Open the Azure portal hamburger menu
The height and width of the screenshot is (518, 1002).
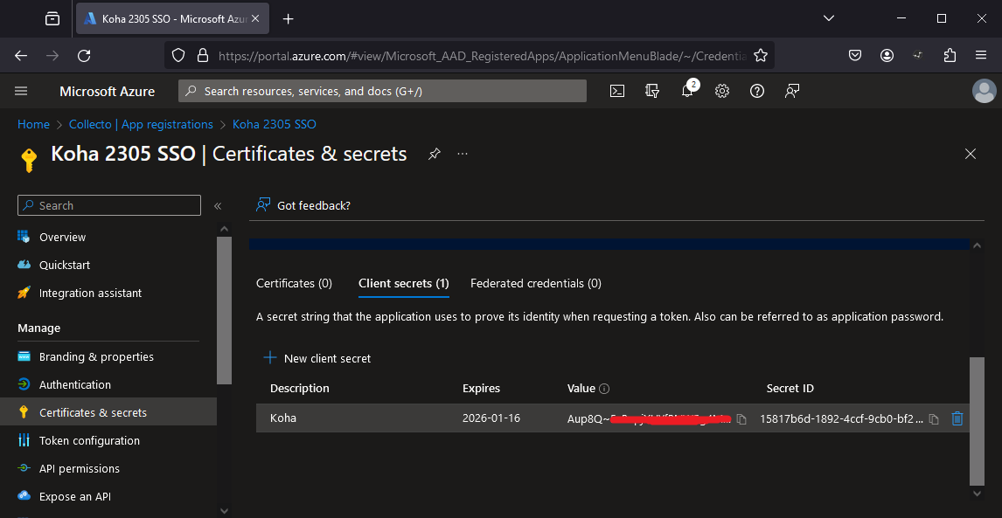click(x=21, y=92)
